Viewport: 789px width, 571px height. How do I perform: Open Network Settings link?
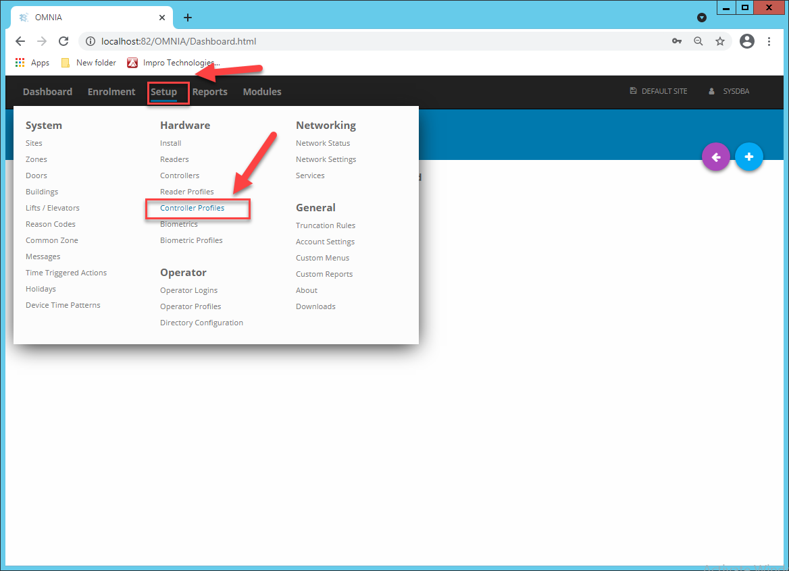click(326, 159)
